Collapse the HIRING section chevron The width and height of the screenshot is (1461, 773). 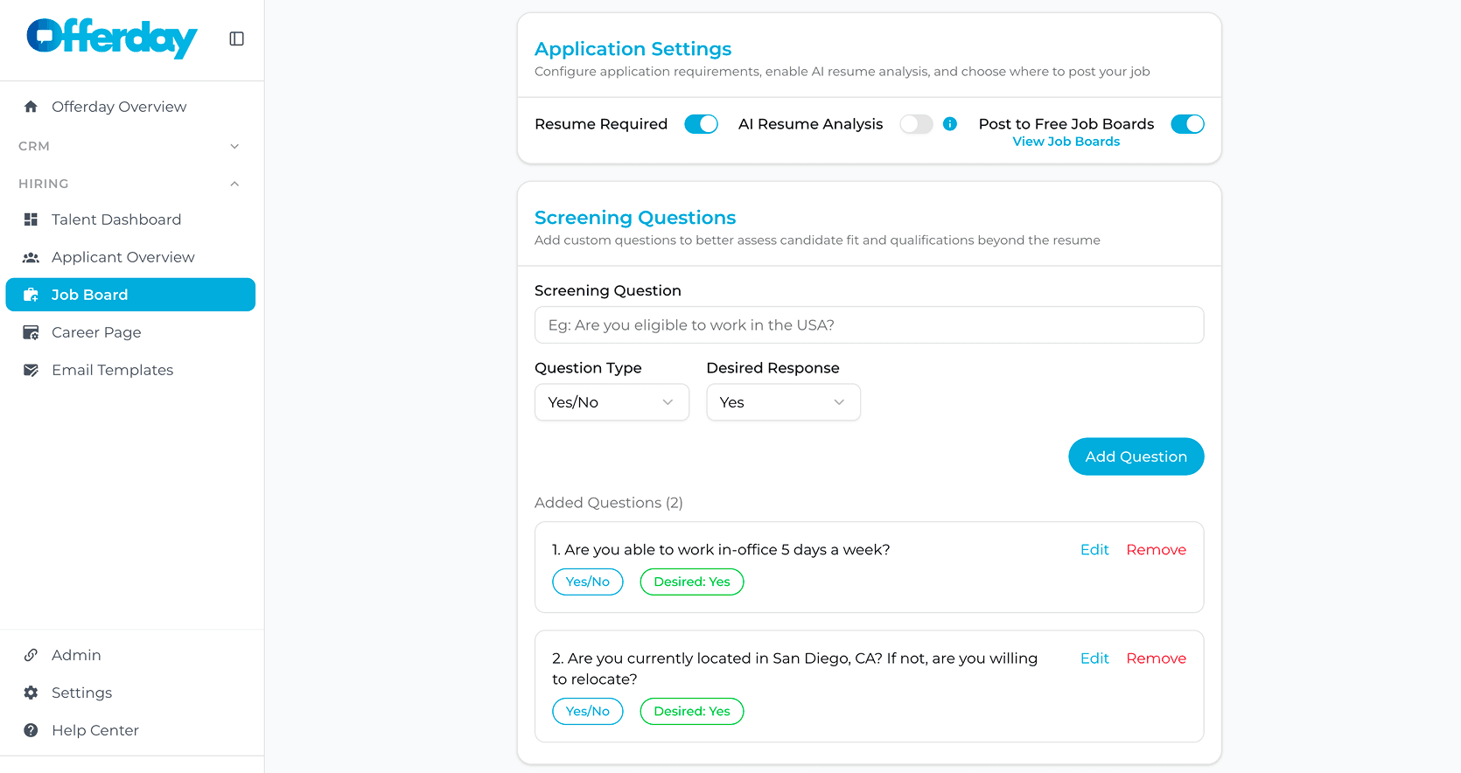[x=234, y=184]
